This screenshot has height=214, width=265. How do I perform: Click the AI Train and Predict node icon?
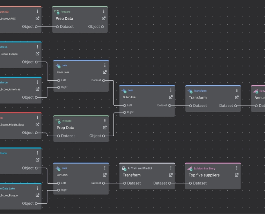pyautogui.click(x=124, y=168)
